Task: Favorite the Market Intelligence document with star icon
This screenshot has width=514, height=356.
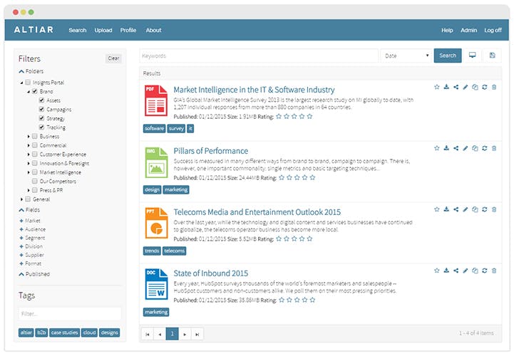Action: click(x=436, y=87)
